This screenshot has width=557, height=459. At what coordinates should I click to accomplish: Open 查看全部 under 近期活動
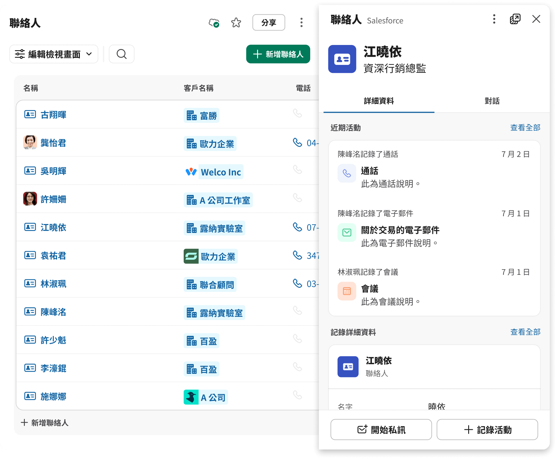525,128
